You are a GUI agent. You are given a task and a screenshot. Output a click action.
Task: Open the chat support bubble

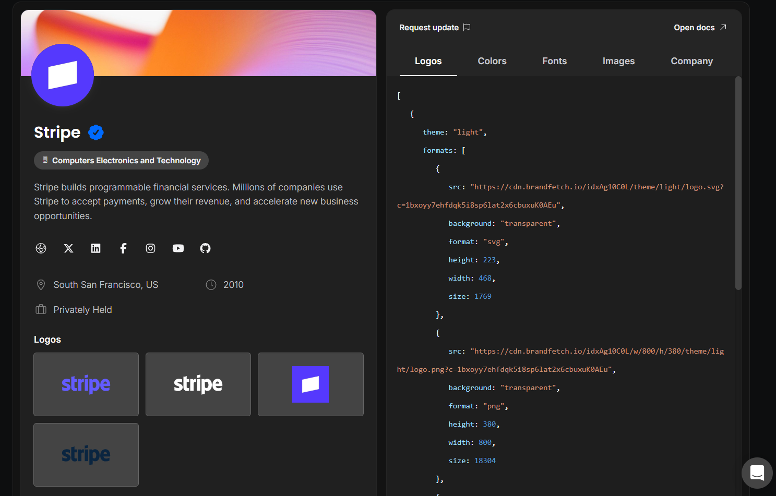[x=757, y=473]
